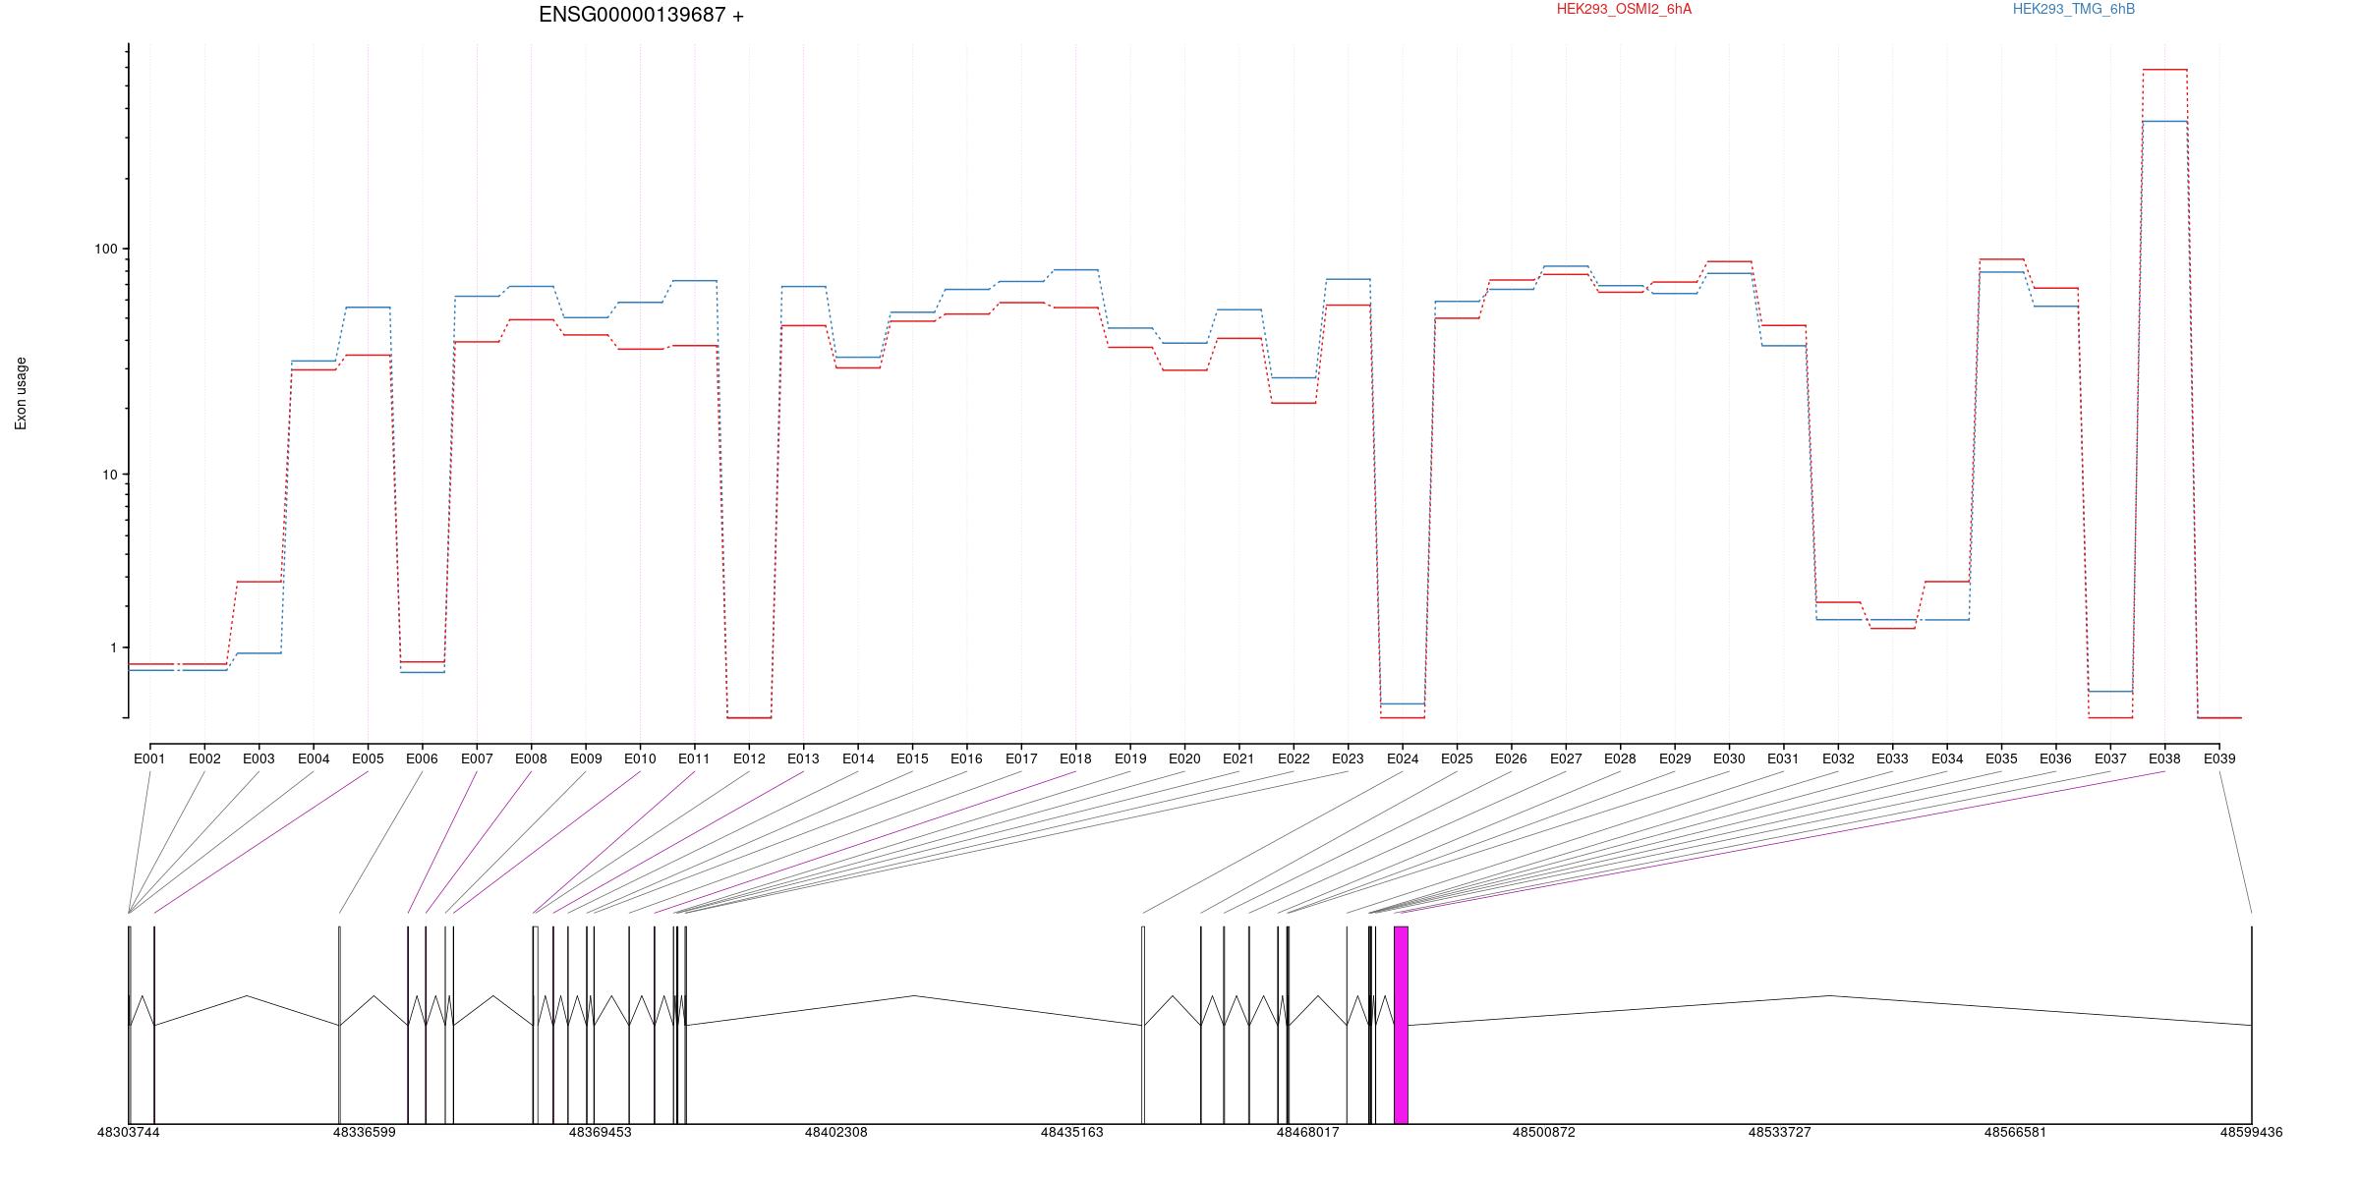Click exon label E004
Viewport: 2359px width, 1179px height.
(314, 758)
